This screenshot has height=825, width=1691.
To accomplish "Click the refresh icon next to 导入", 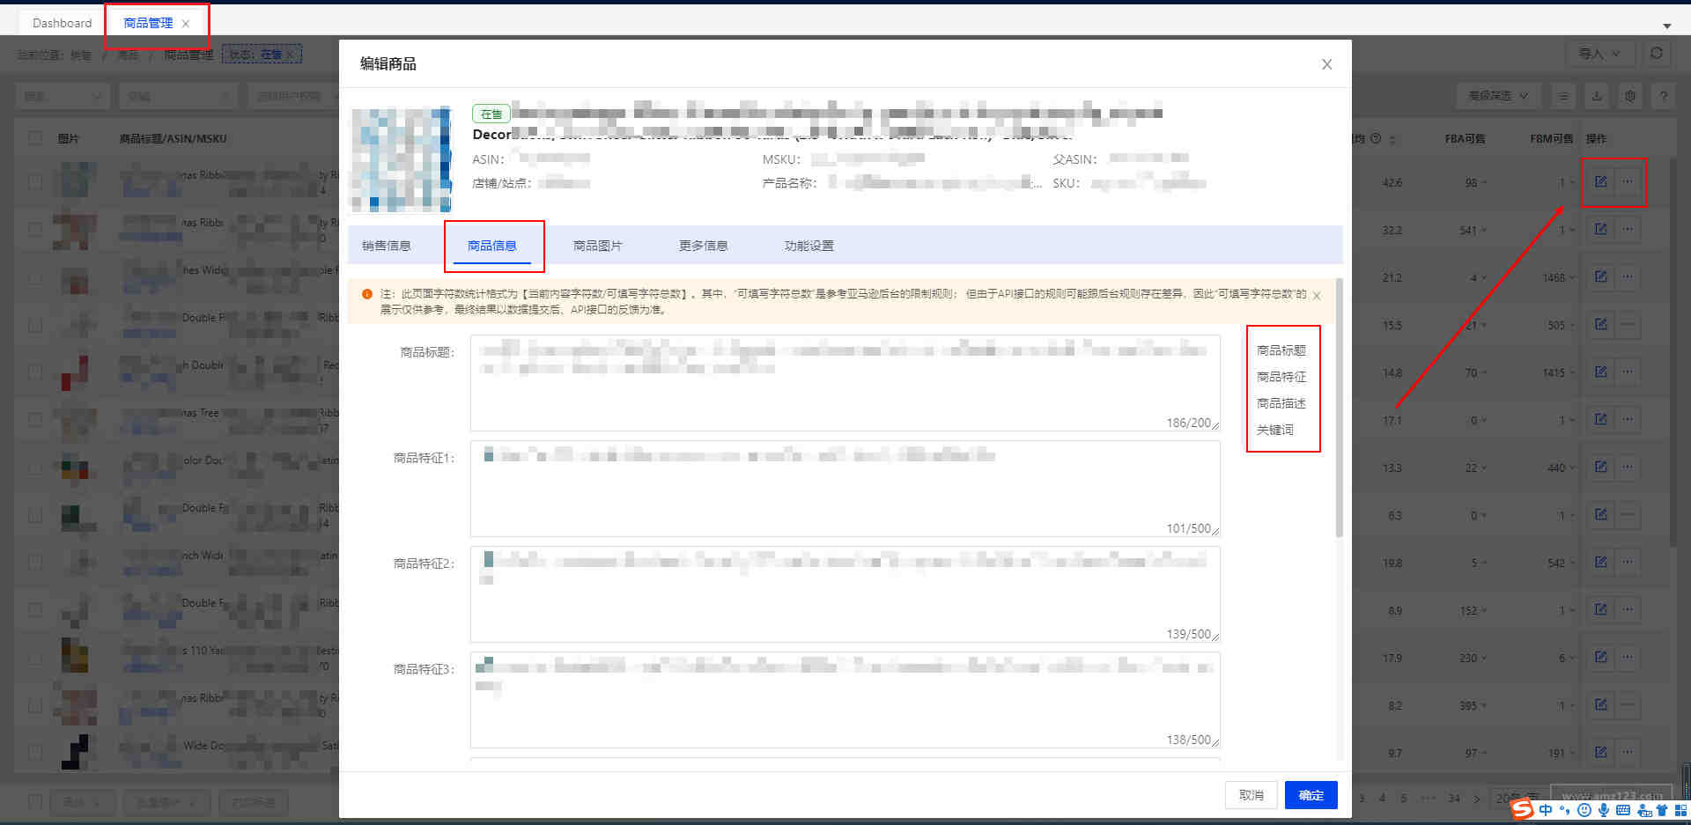I will click(x=1656, y=54).
